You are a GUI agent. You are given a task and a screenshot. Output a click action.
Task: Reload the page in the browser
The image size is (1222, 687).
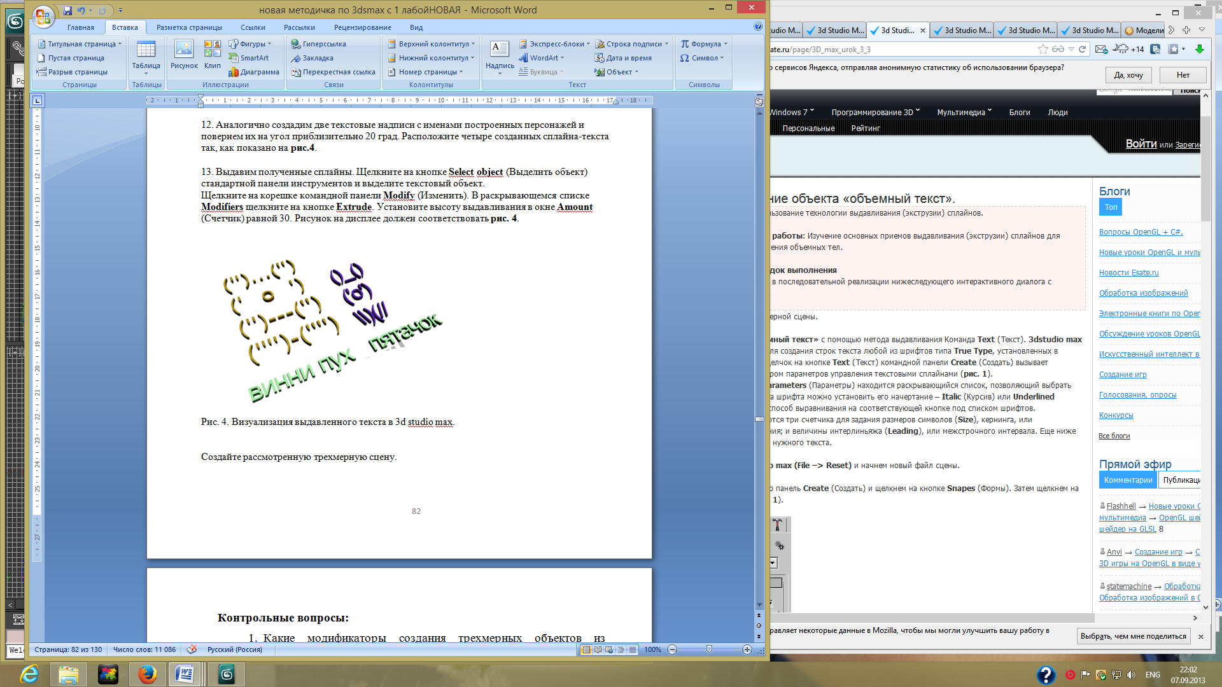1082,49
